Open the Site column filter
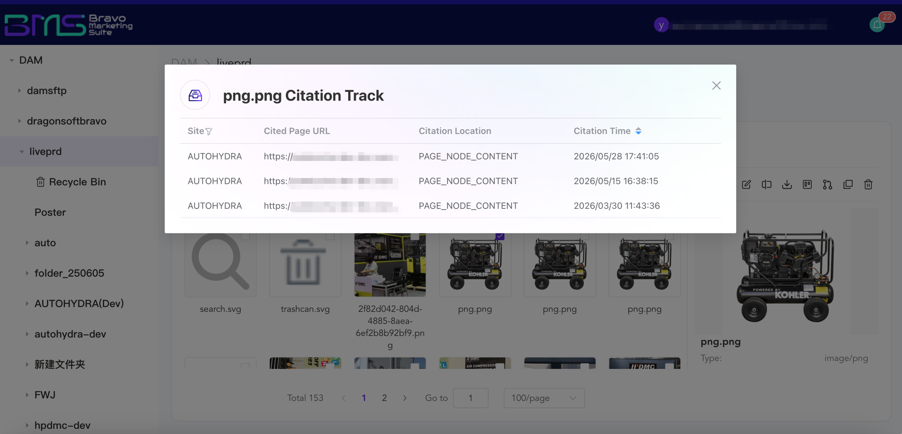902x434 pixels. (x=209, y=131)
